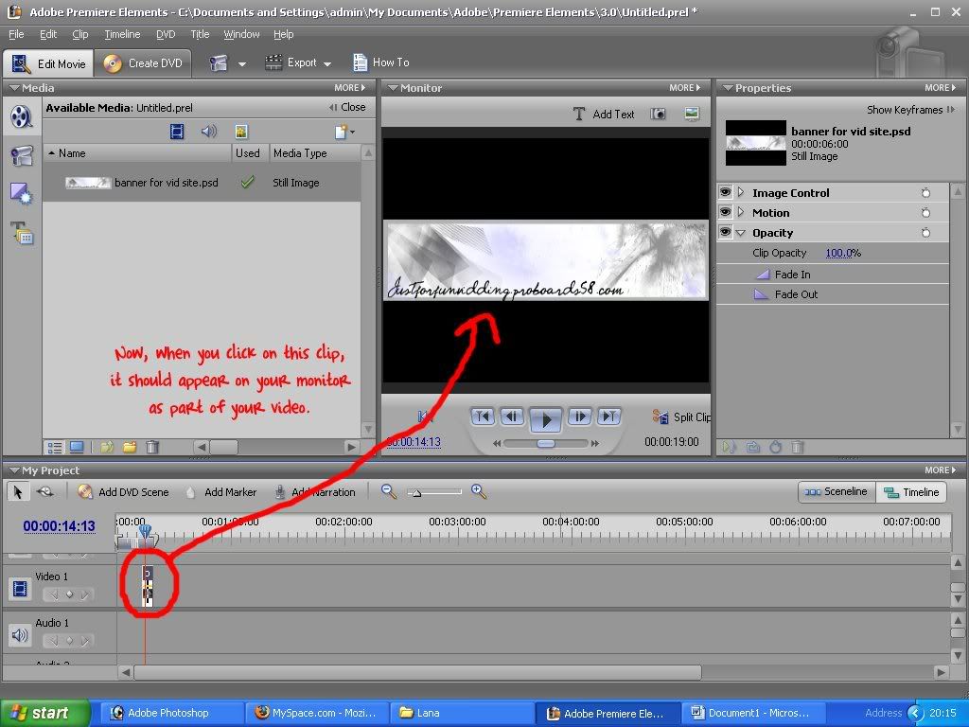Open Media panel MORE menu
The height and width of the screenshot is (727, 969).
pyautogui.click(x=350, y=88)
